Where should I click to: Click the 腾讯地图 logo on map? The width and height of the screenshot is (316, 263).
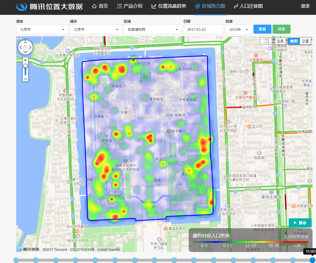tap(28, 249)
